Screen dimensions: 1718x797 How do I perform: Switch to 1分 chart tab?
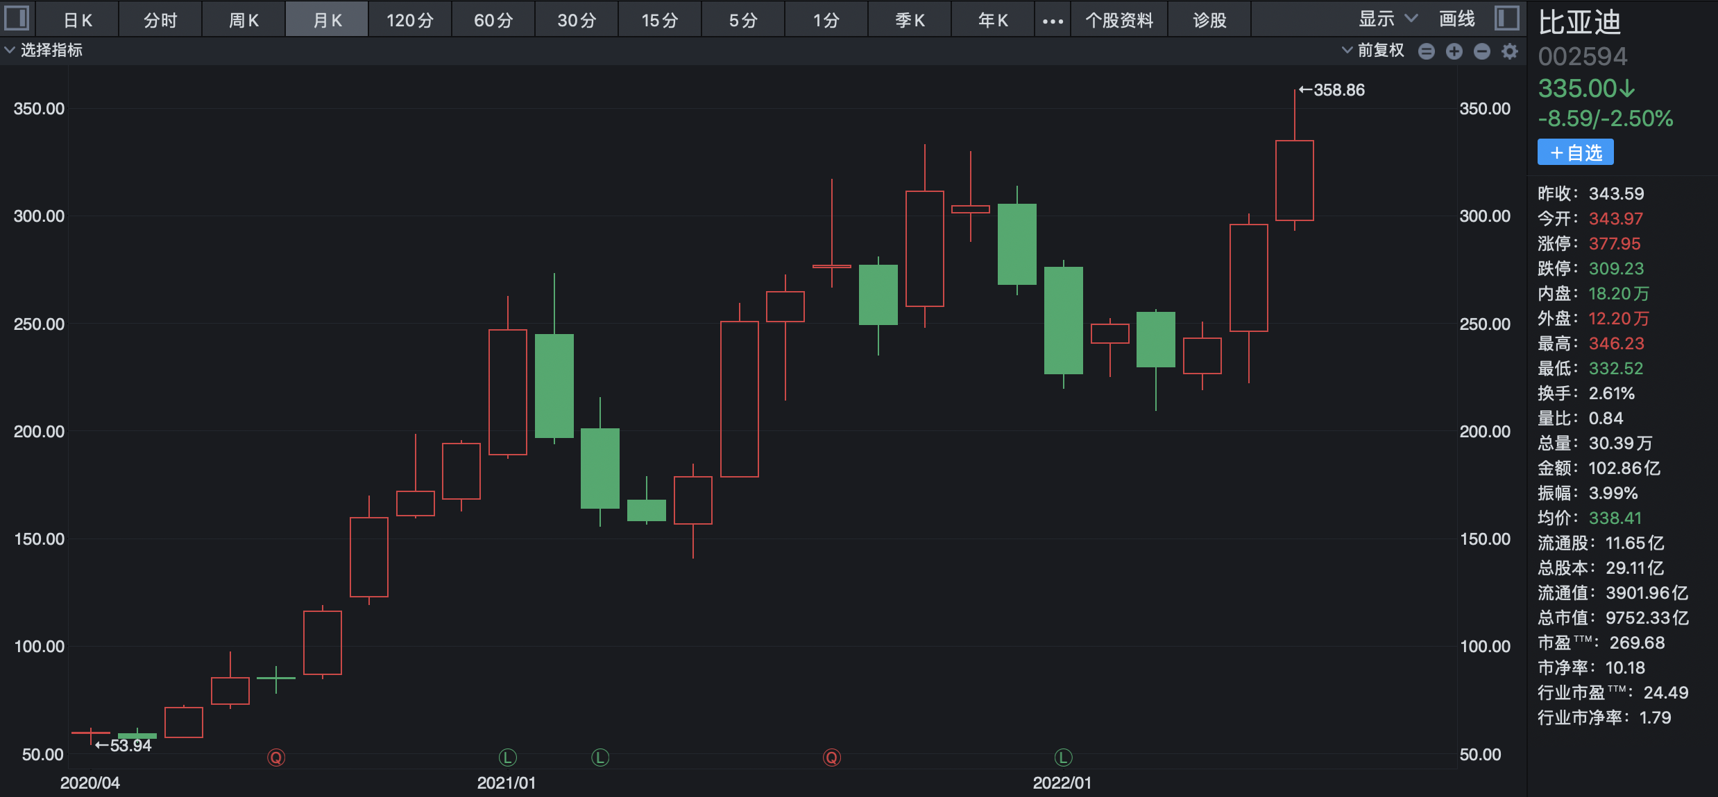[x=826, y=20]
